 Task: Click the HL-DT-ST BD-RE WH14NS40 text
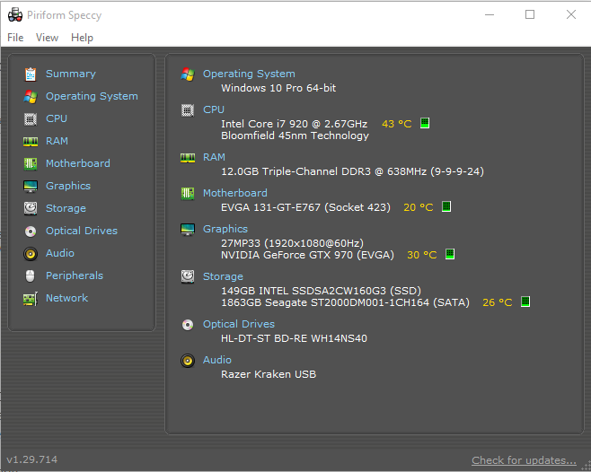[x=294, y=338]
